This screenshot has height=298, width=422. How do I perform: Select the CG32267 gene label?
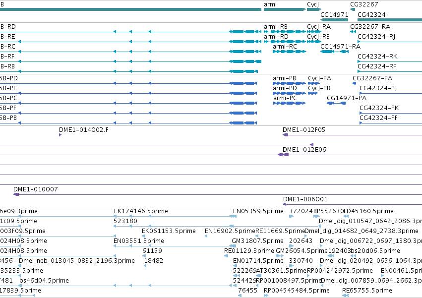tap(364, 4)
